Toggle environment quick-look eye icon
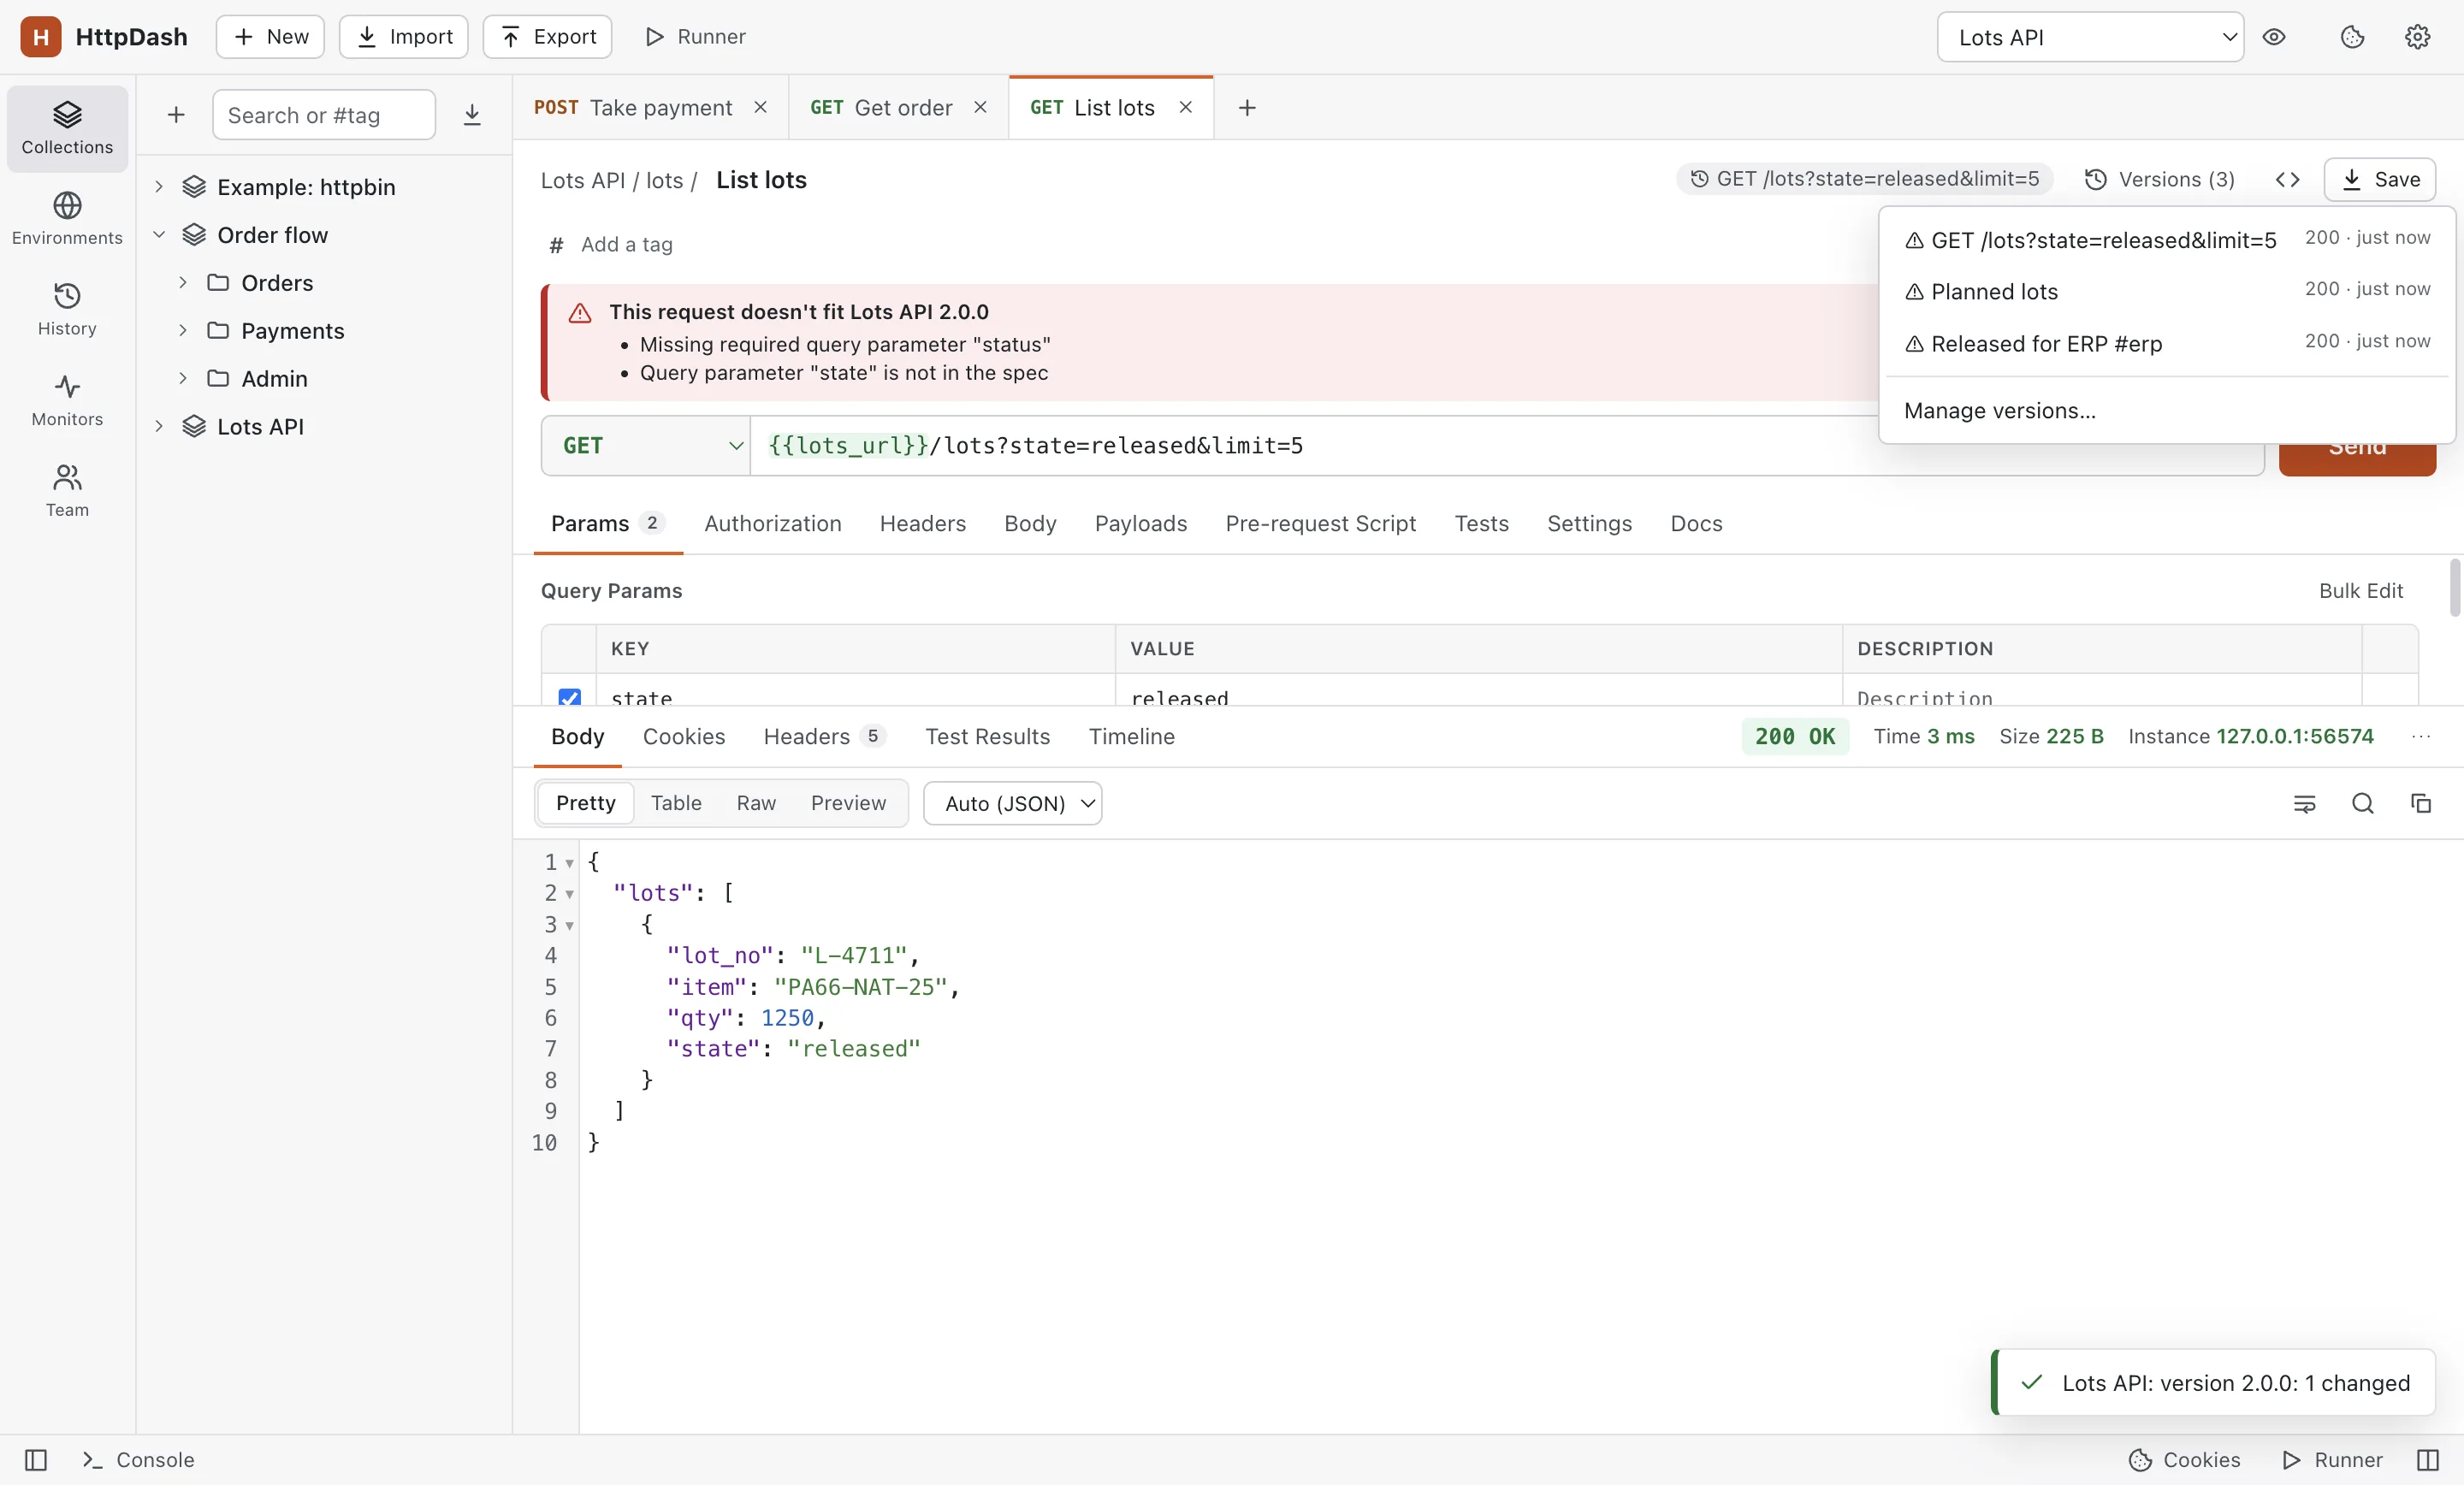This screenshot has height=1485, width=2464. coord(2274,37)
